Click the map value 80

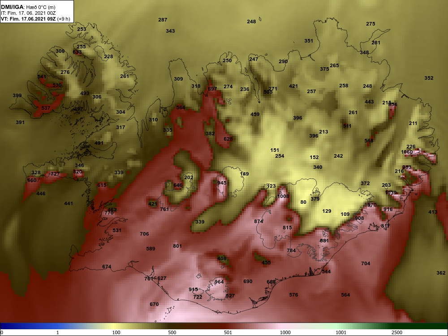click(x=303, y=202)
